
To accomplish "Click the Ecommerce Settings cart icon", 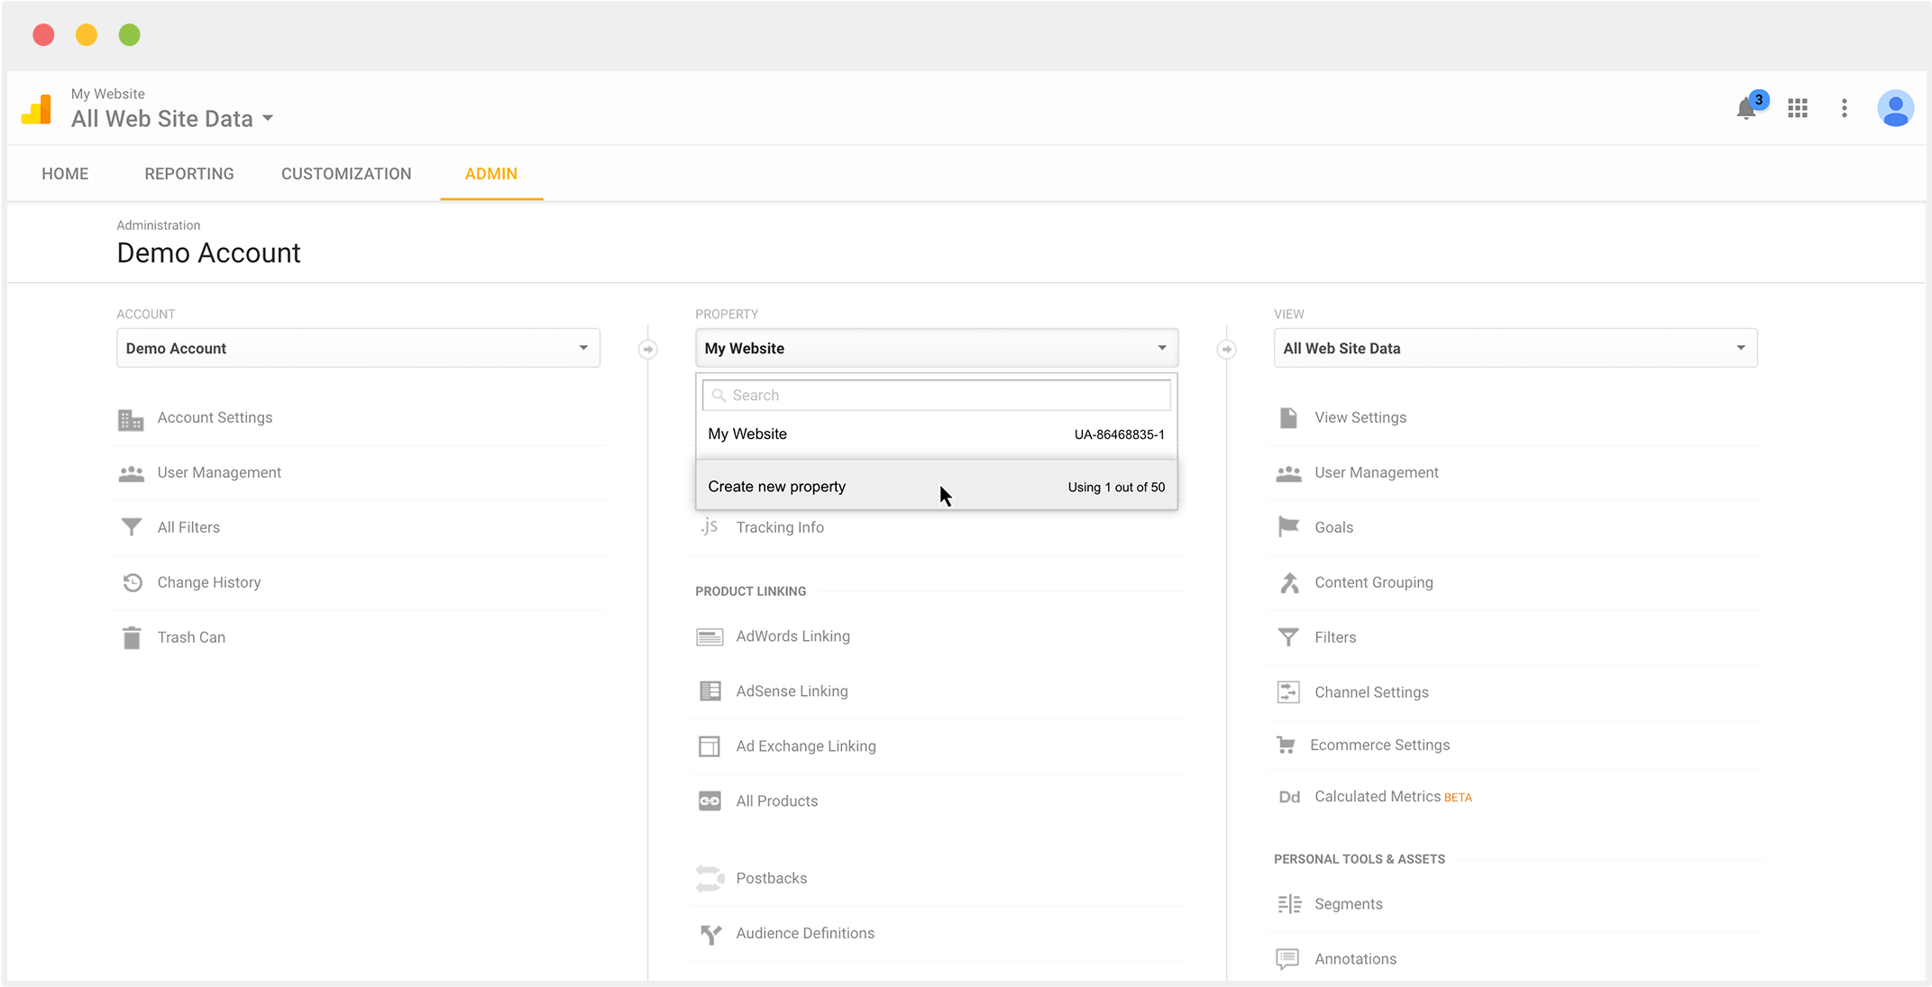I will 1286,745.
